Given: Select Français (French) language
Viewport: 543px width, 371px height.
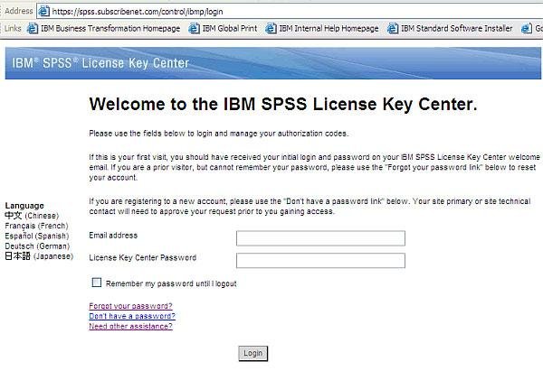Looking at the screenshot, I should coord(37,226).
